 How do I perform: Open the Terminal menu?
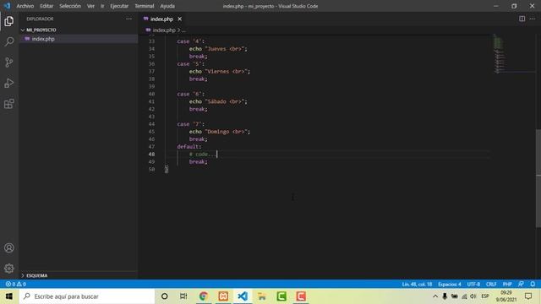pos(145,6)
